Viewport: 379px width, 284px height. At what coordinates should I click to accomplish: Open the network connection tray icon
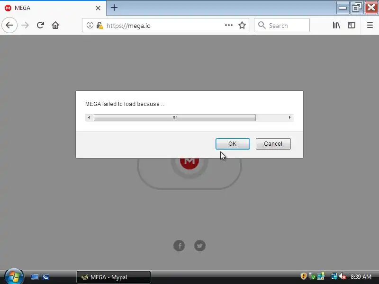click(334, 276)
